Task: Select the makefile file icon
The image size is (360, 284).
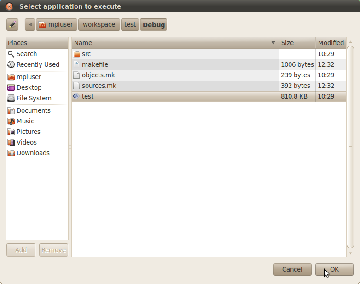Action: [76, 64]
